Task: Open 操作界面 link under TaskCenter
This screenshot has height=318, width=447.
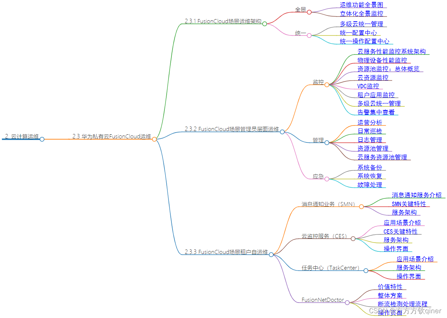Action: (x=409, y=276)
